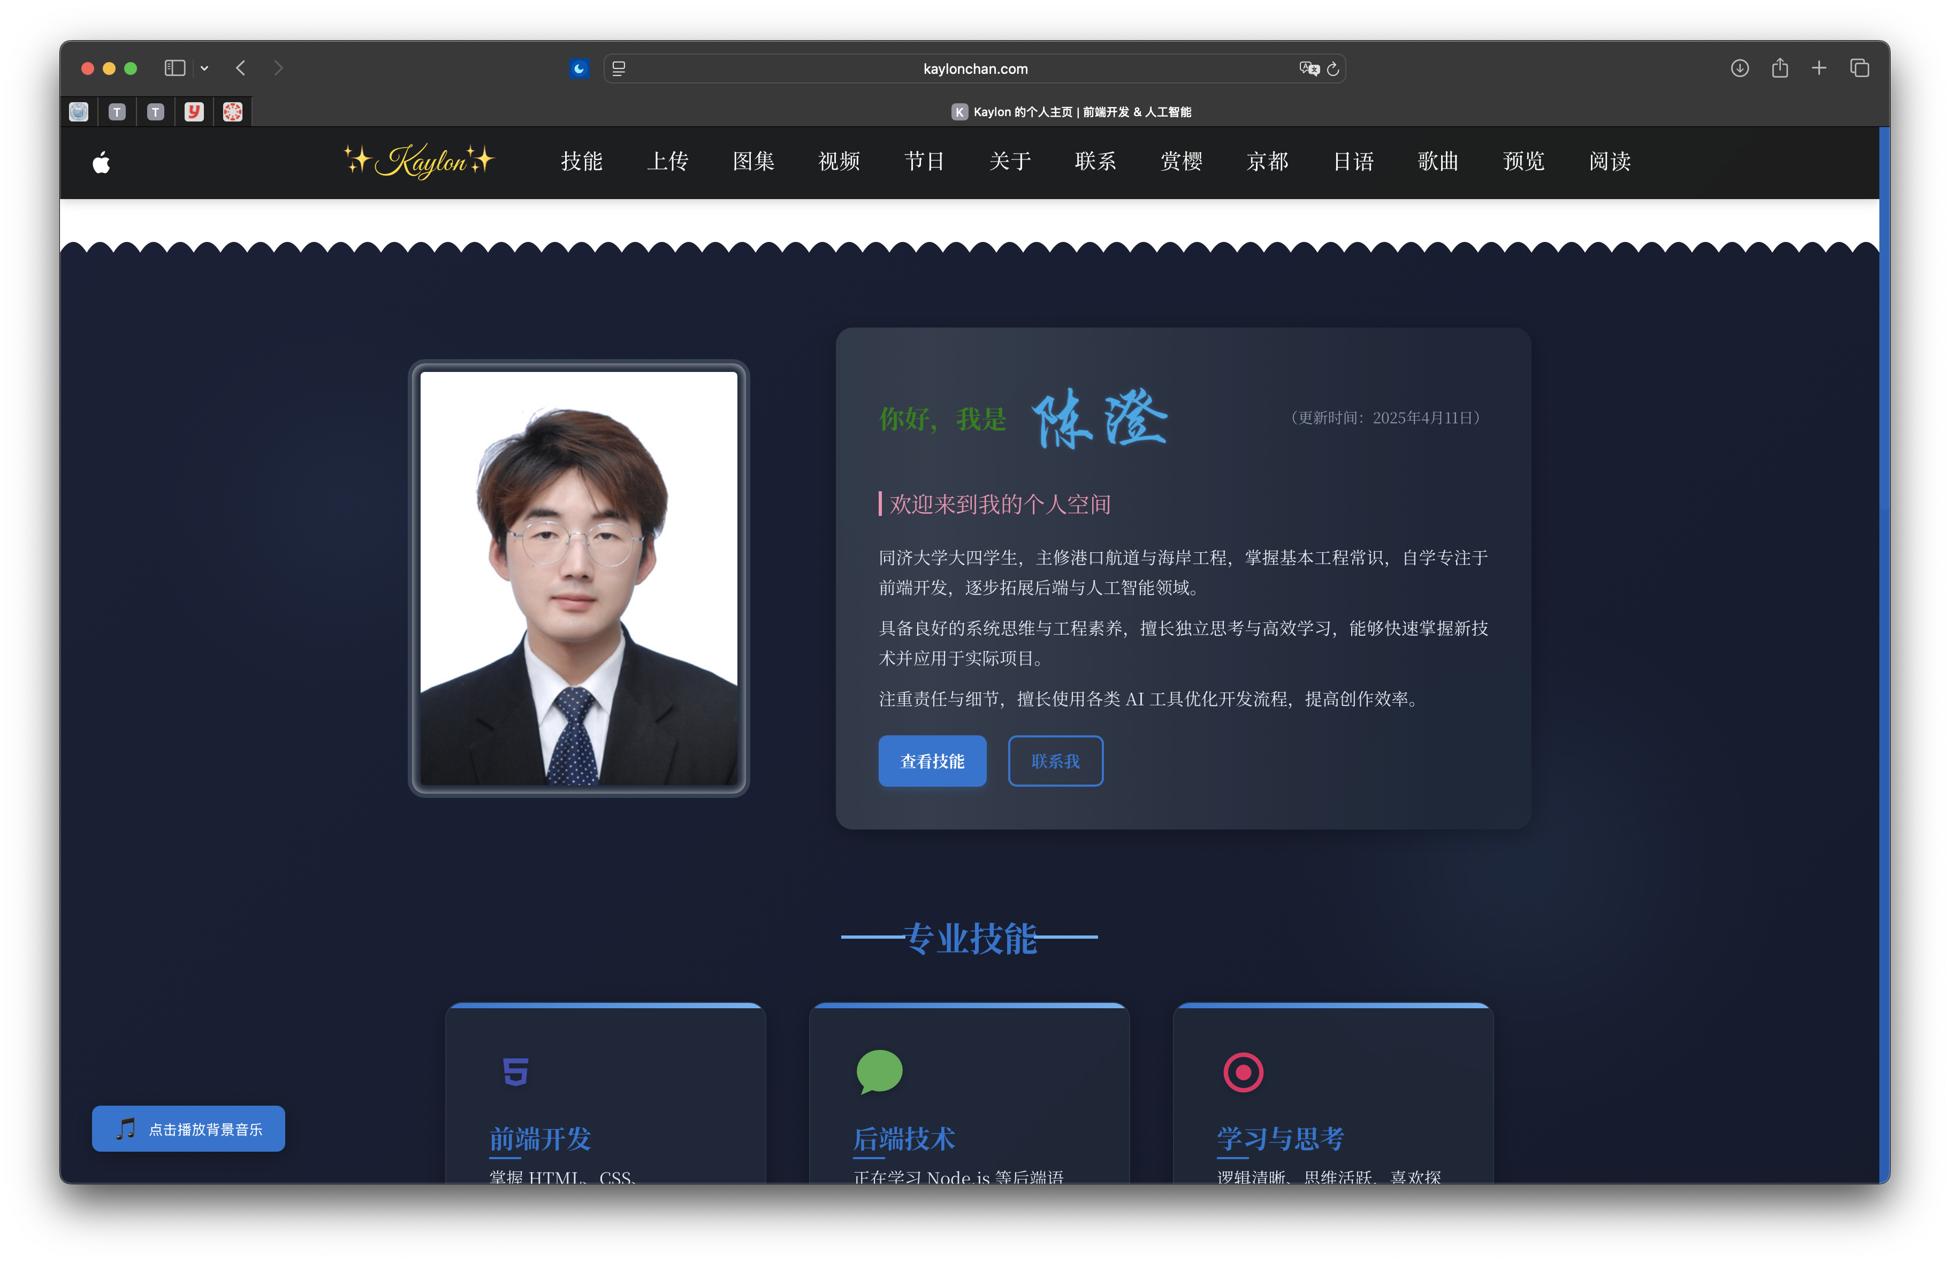
Task: Open the page reader menu icon in address bar
Action: pos(620,69)
